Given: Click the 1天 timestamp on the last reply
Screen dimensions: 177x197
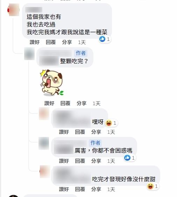Looking at the screenshot, I should (111, 189).
